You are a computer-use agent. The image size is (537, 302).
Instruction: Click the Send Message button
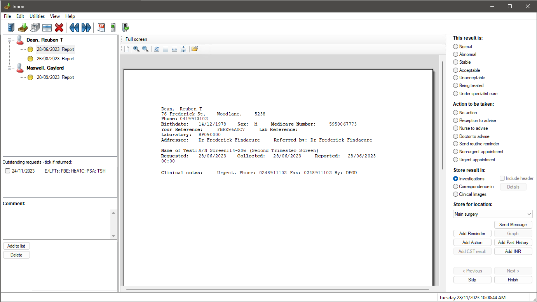tap(513, 225)
